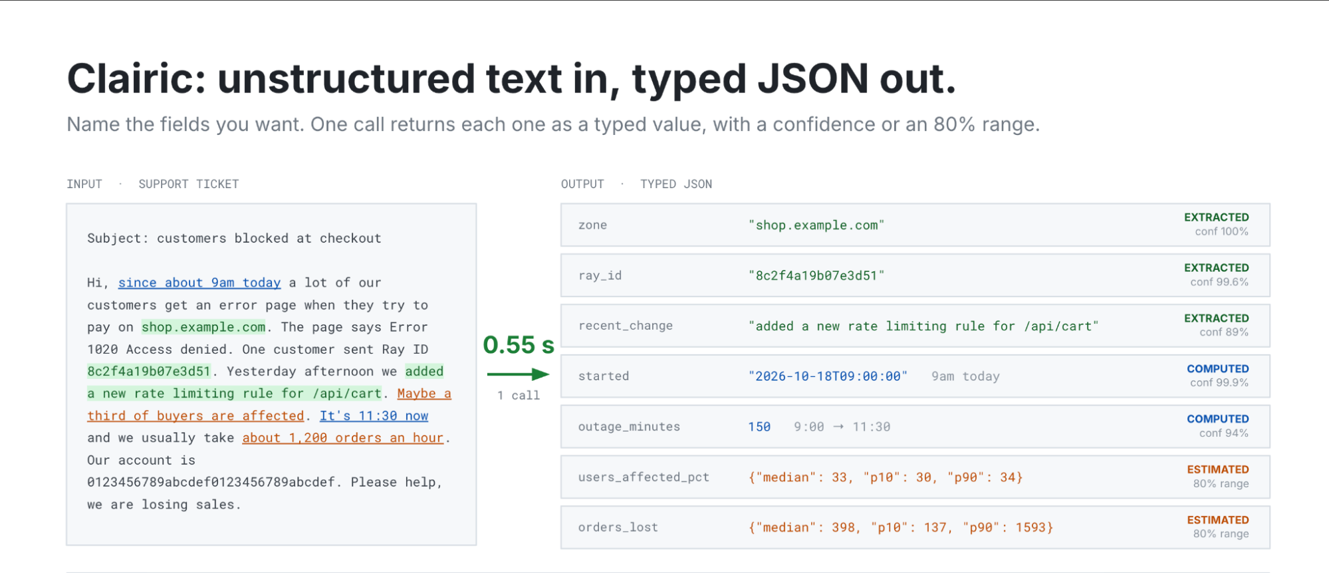The height and width of the screenshot is (573, 1329).
Task: Click the ESTIMATED badge on orders_lost row
Action: click(x=1217, y=520)
